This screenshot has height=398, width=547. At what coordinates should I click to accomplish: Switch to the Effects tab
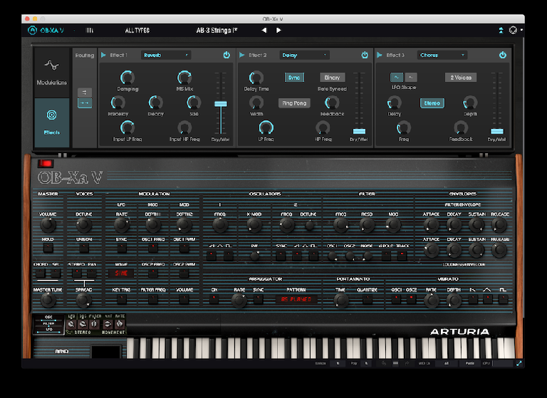51,122
